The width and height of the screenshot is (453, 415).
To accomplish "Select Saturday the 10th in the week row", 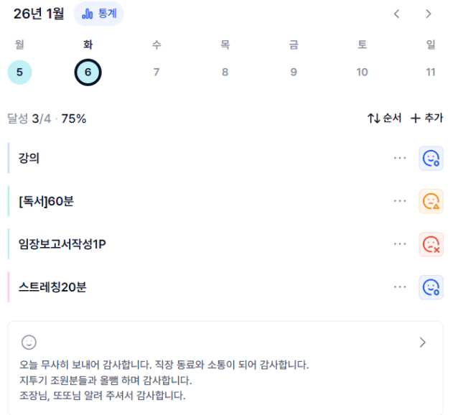I will (363, 72).
